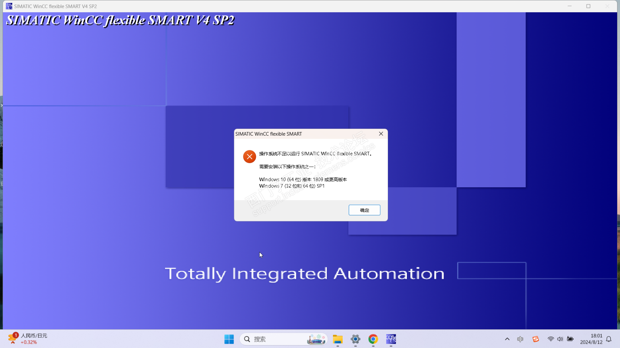Open File Explorer from the taskbar

pos(338,339)
